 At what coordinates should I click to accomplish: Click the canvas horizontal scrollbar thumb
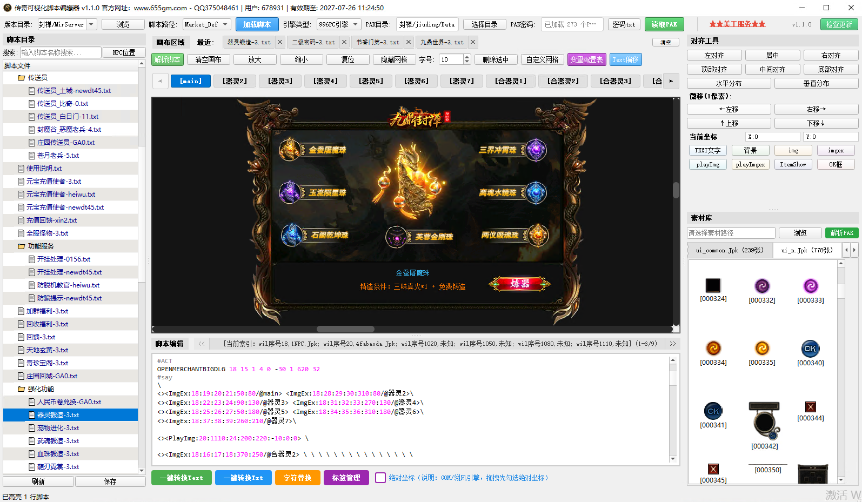345,329
